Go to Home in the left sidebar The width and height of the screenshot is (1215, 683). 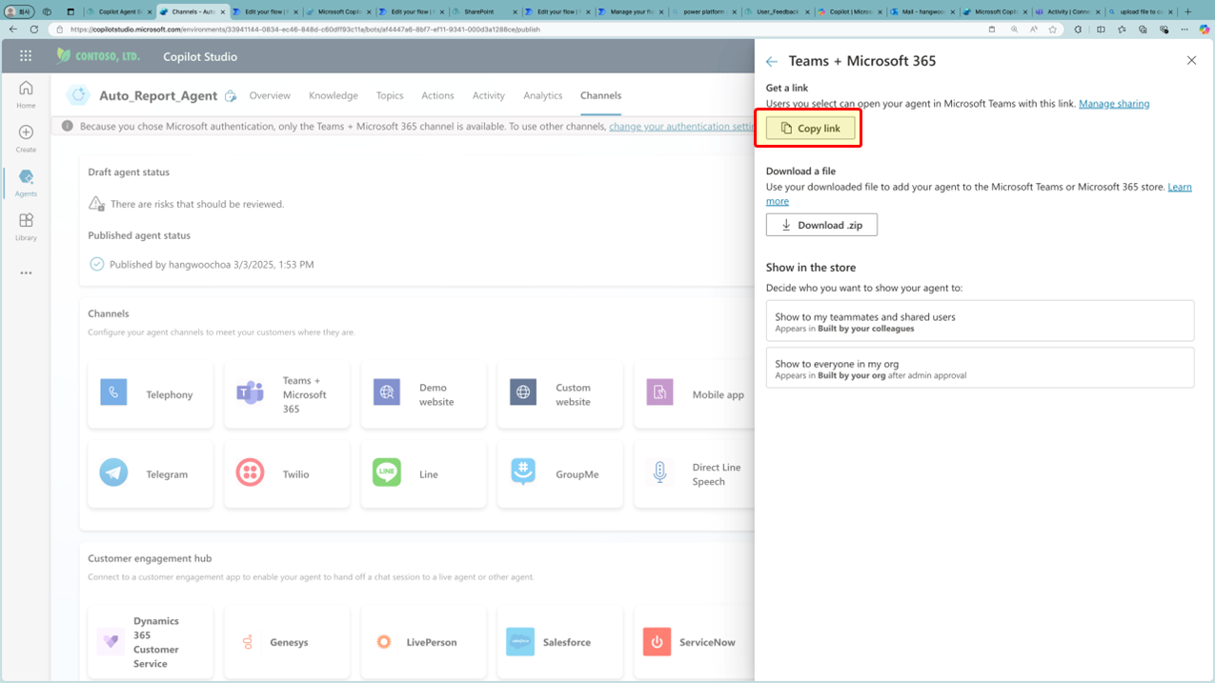[26, 93]
